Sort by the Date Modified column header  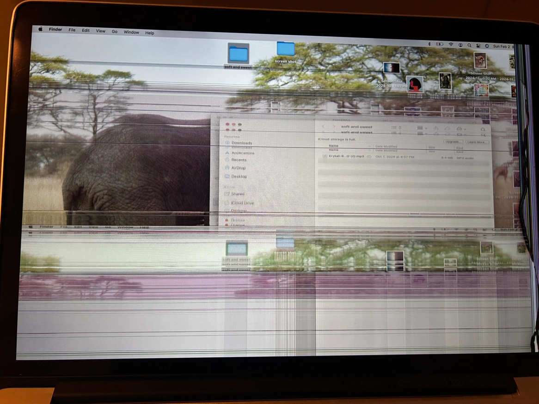pyautogui.click(x=386, y=147)
